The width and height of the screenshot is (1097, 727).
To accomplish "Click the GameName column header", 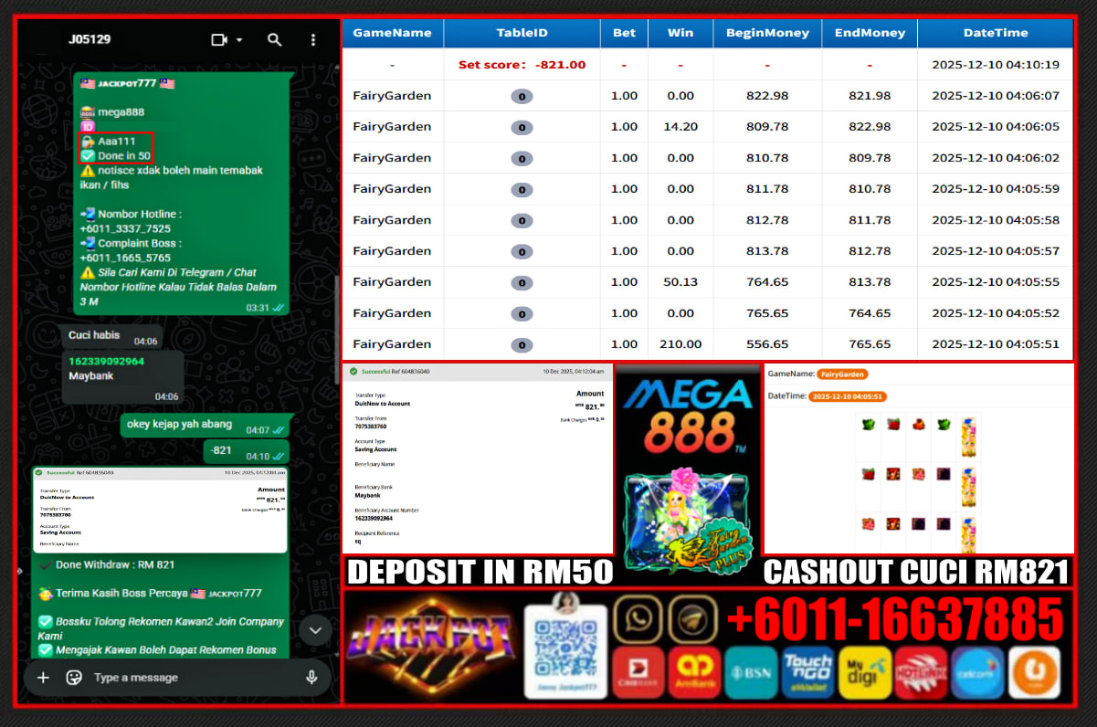I will pyautogui.click(x=392, y=33).
